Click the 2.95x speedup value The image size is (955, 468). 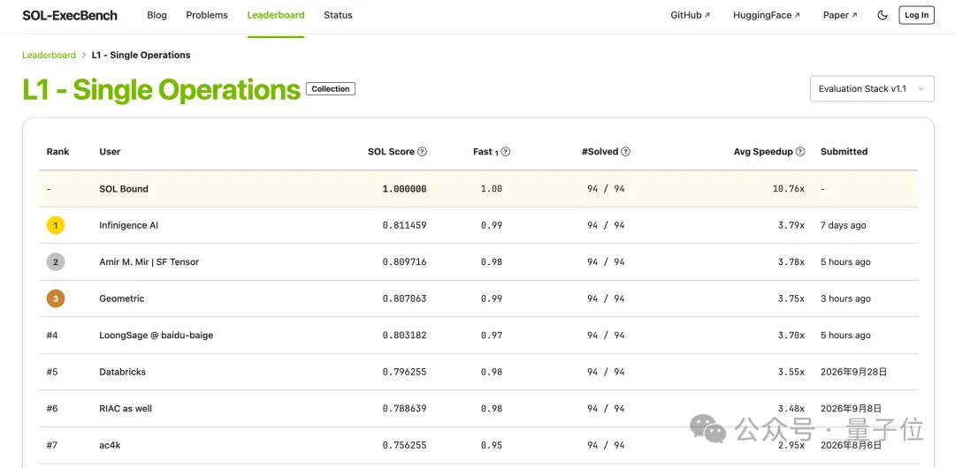[791, 445]
